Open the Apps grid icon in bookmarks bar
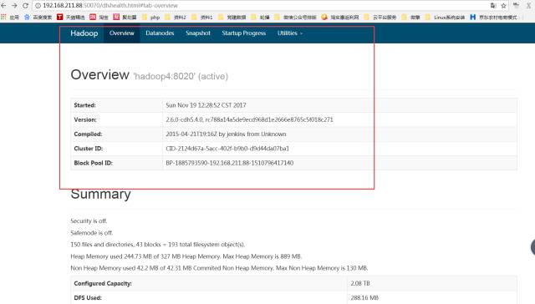 [x=3, y=17]
